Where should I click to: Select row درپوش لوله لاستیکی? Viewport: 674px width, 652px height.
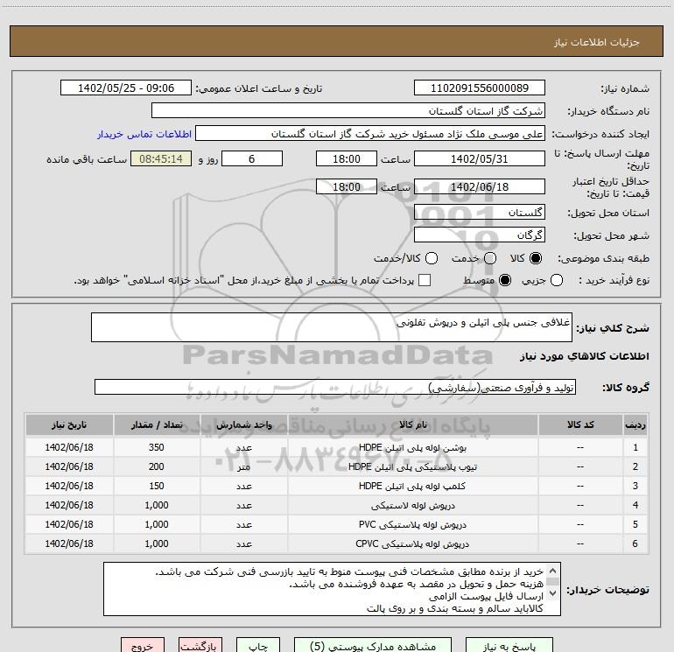pyautogui.click(x=337, y=506)
